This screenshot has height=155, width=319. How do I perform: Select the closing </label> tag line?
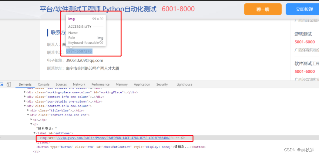tap(43, 142)
